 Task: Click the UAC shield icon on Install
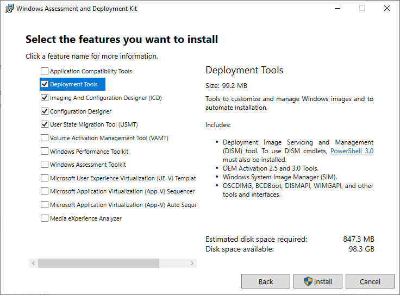(x=308, y=281)
